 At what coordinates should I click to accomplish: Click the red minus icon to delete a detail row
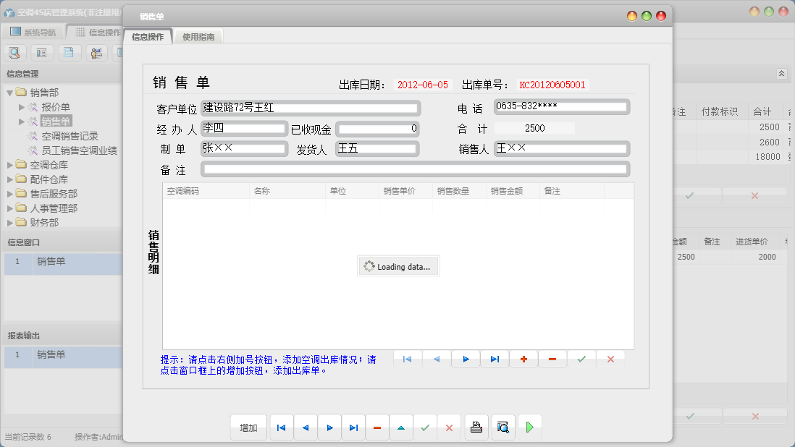point(552,358)
